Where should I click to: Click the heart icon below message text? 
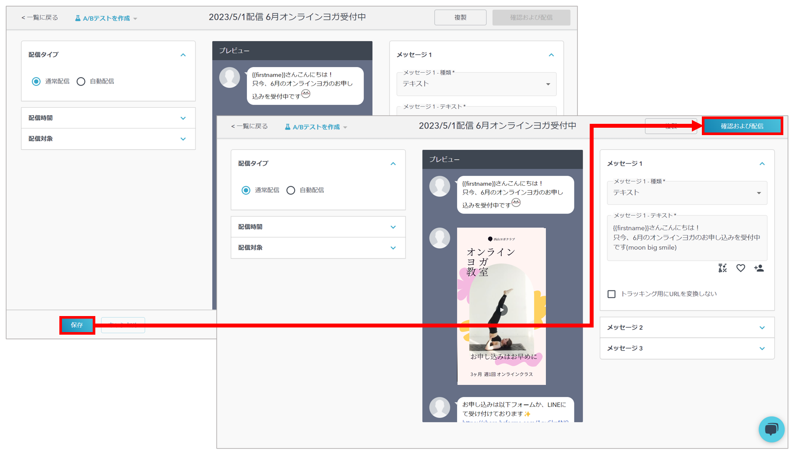[x=740, y=268]
